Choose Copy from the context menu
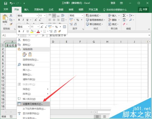The width and height of the screenshot is (152, 119). coord(33,45)
